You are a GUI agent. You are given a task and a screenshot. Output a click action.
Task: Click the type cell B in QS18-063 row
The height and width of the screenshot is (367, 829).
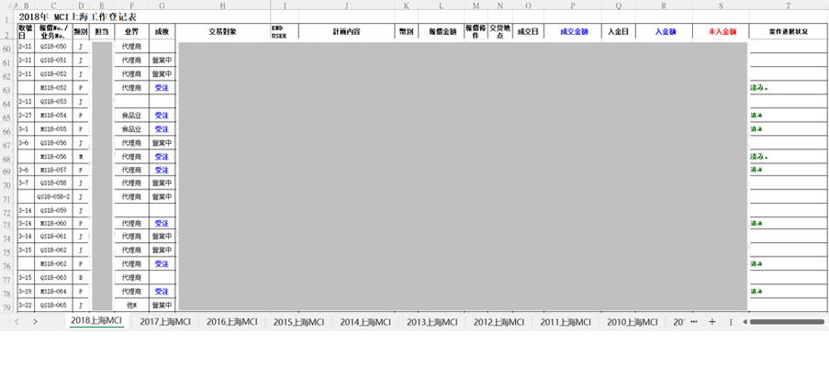click(x=81, y=277)
